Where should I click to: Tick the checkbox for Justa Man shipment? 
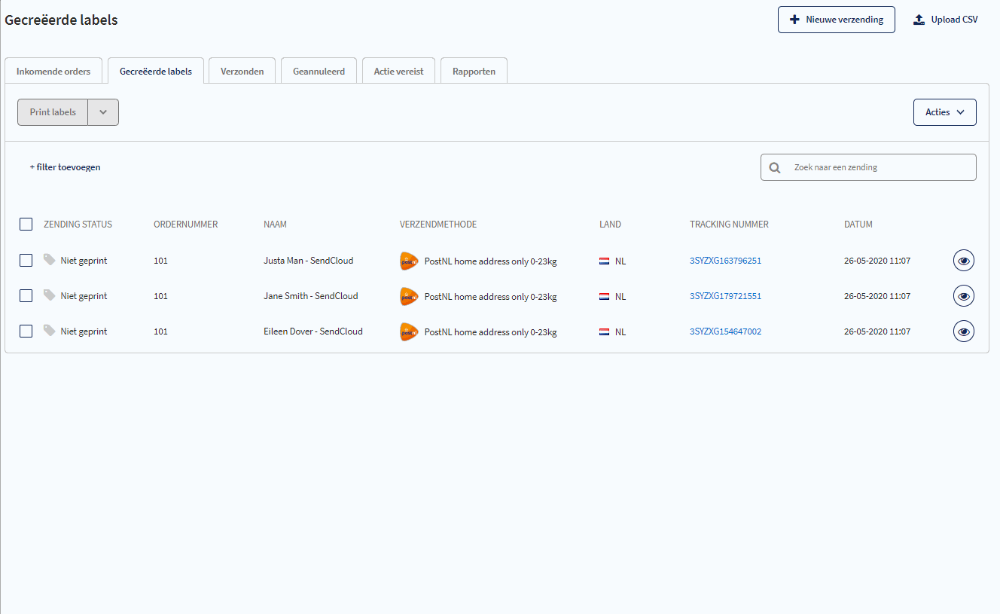[x=26, y=261]
